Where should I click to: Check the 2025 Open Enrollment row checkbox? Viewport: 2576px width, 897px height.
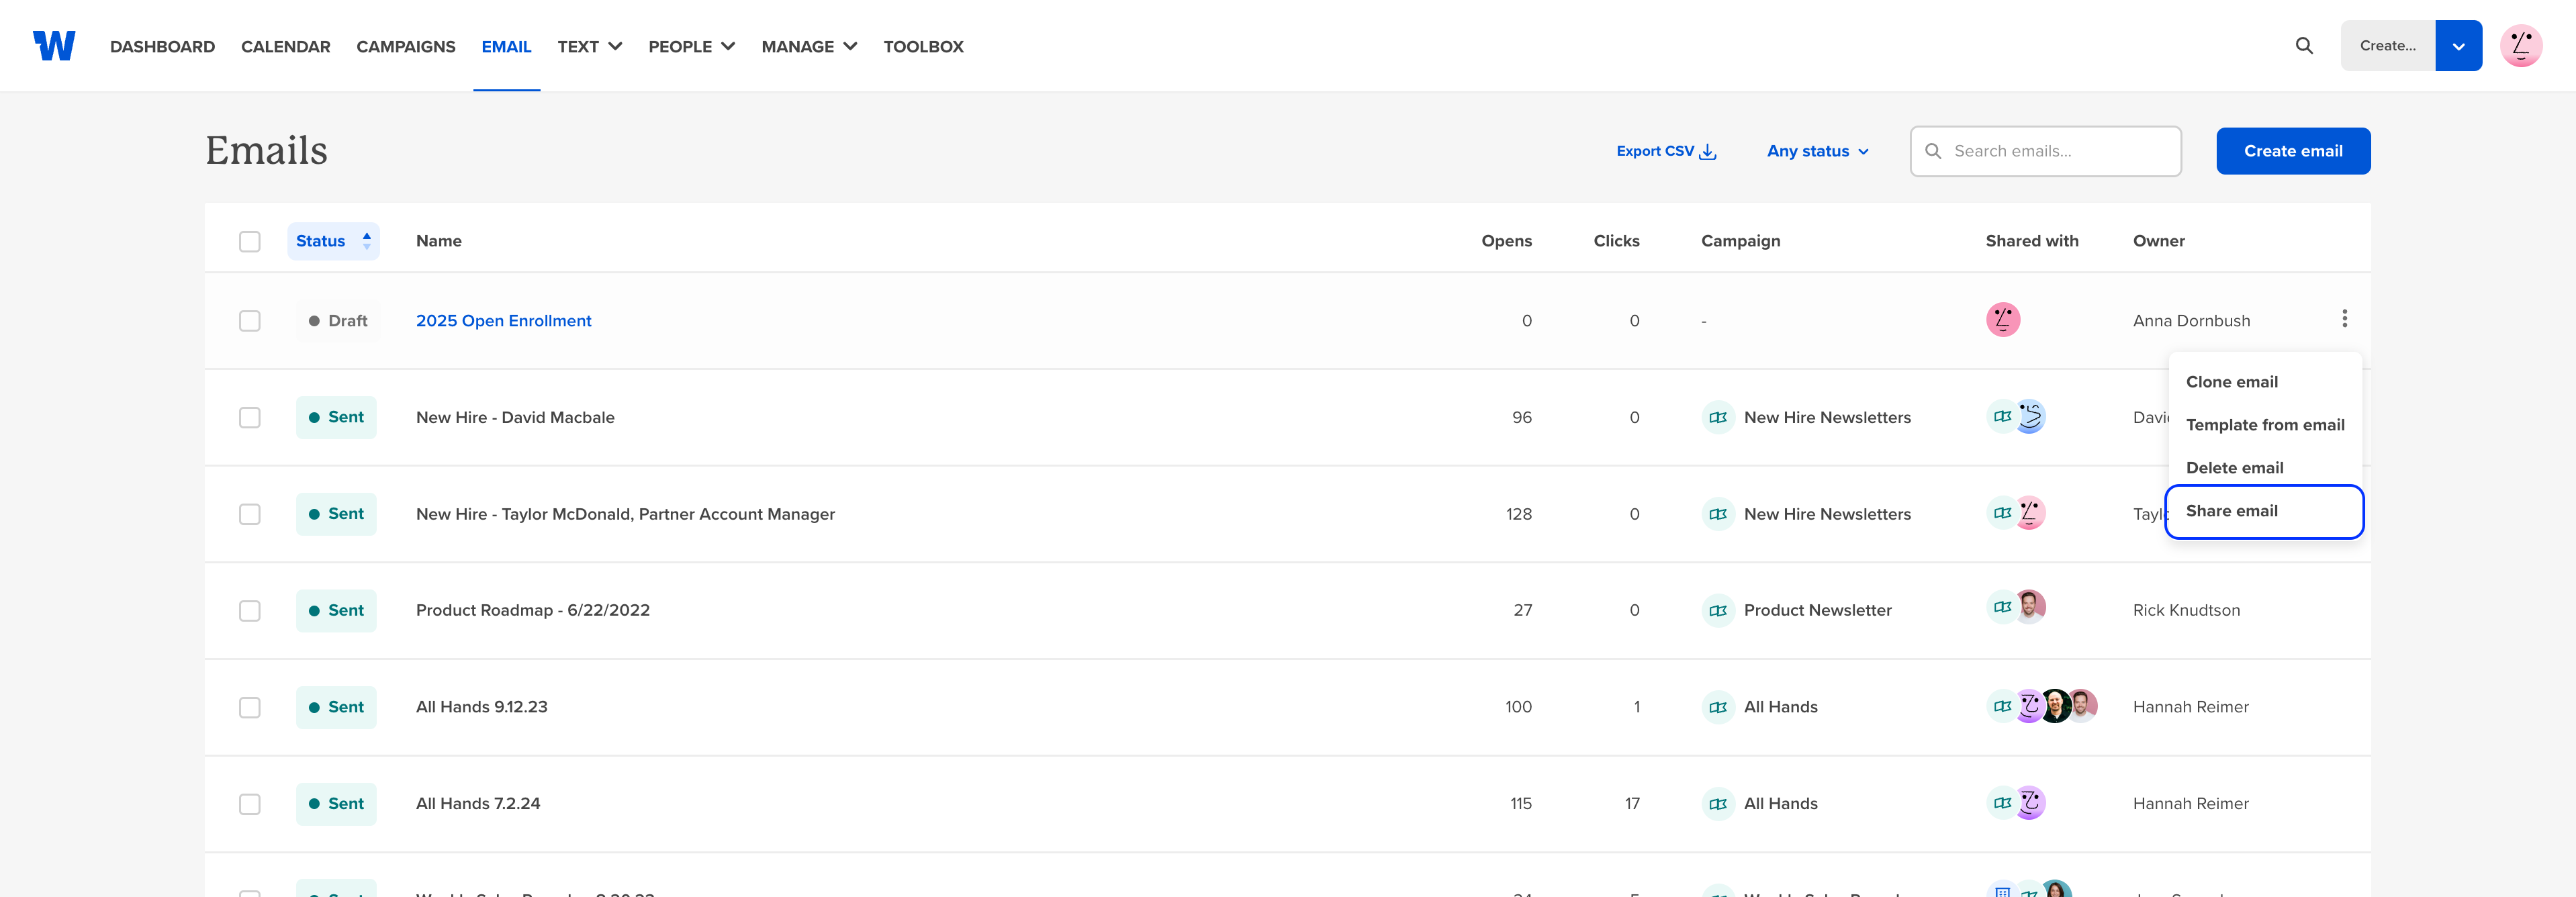(x=250, y=321)
